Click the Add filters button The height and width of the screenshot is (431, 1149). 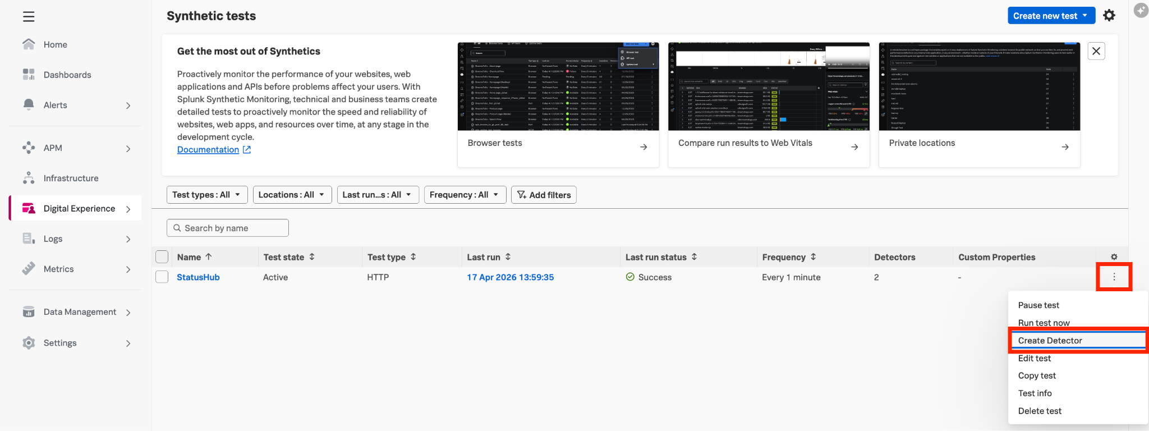coord(544,195)
